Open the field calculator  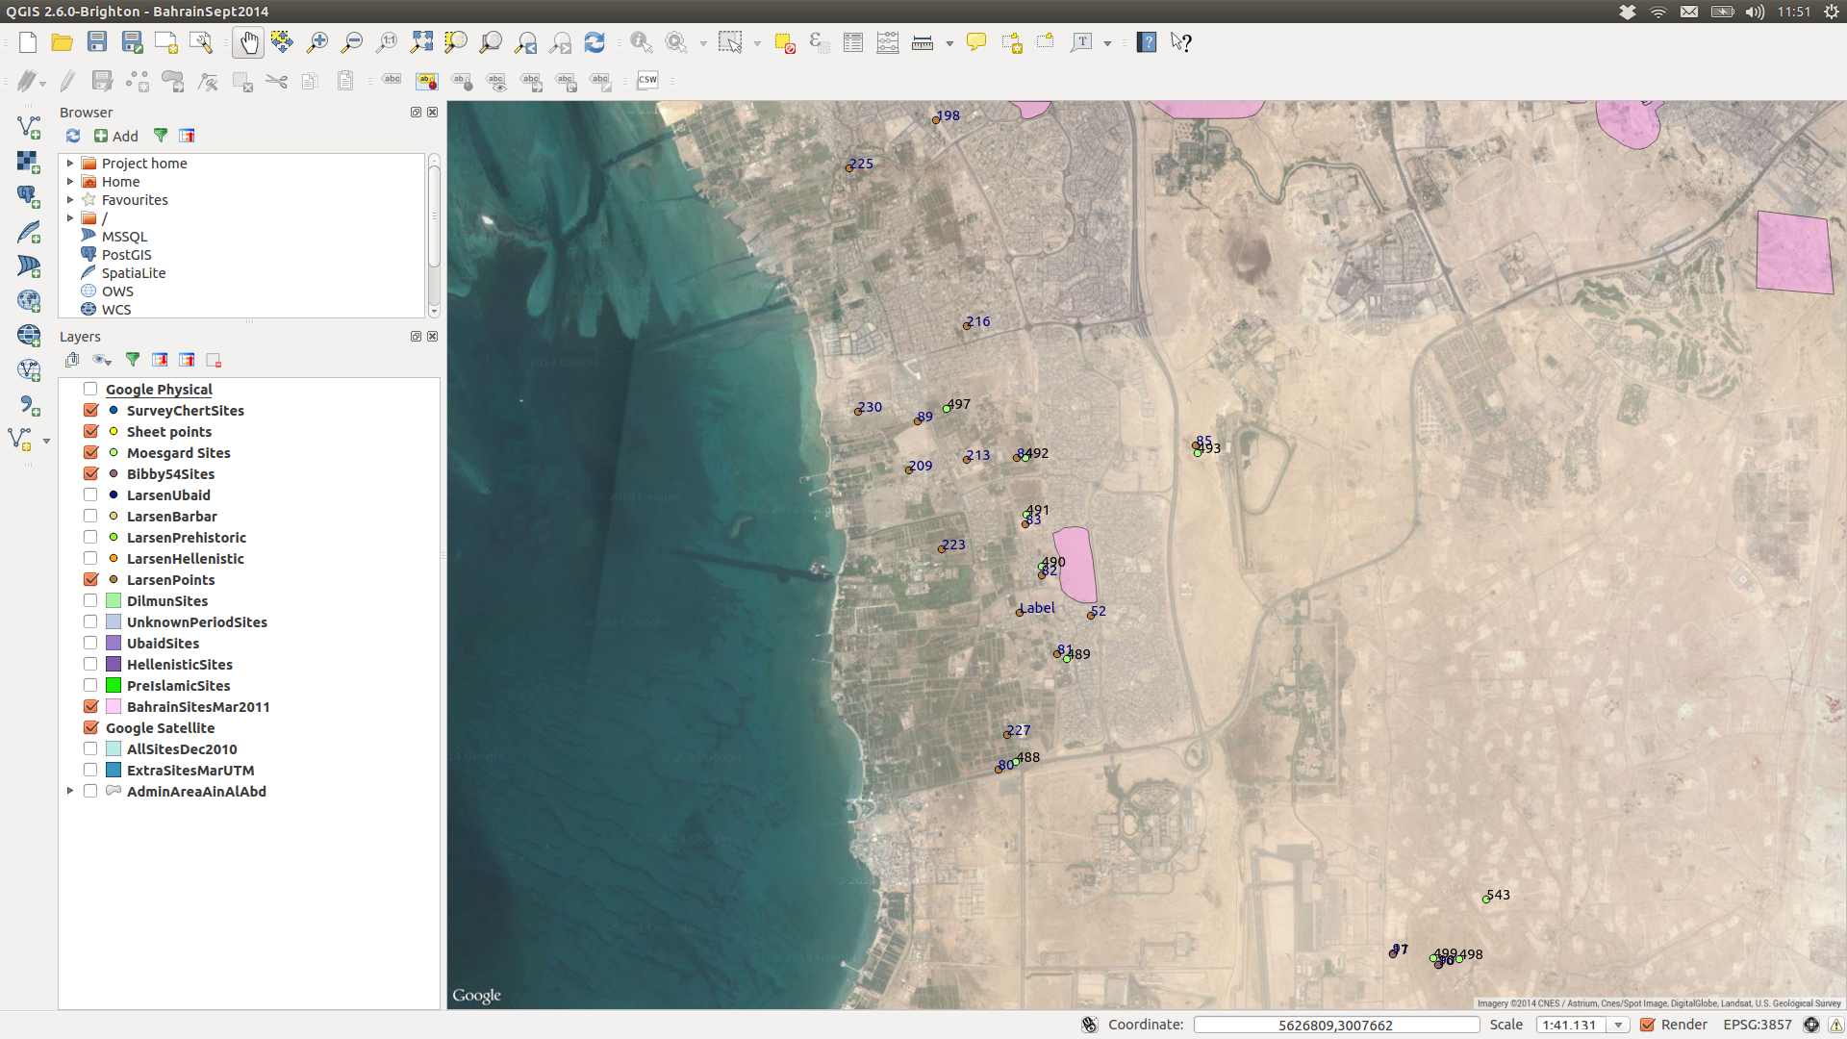click(888, 42)
